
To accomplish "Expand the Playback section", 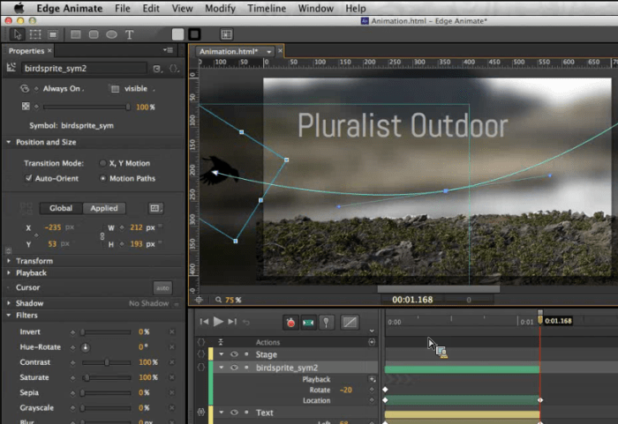I will tap(9, 273).
